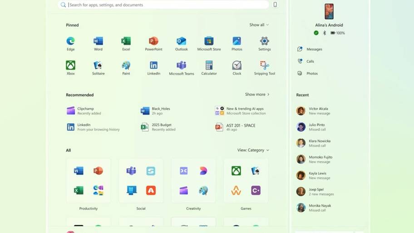Screen dimensions: 414x233
Task: Launch the Snipping Tool app
Action: (264, 68)
